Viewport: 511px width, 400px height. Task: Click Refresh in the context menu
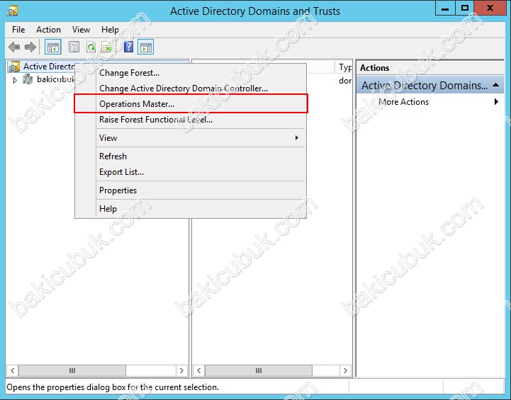coord(191,156)
